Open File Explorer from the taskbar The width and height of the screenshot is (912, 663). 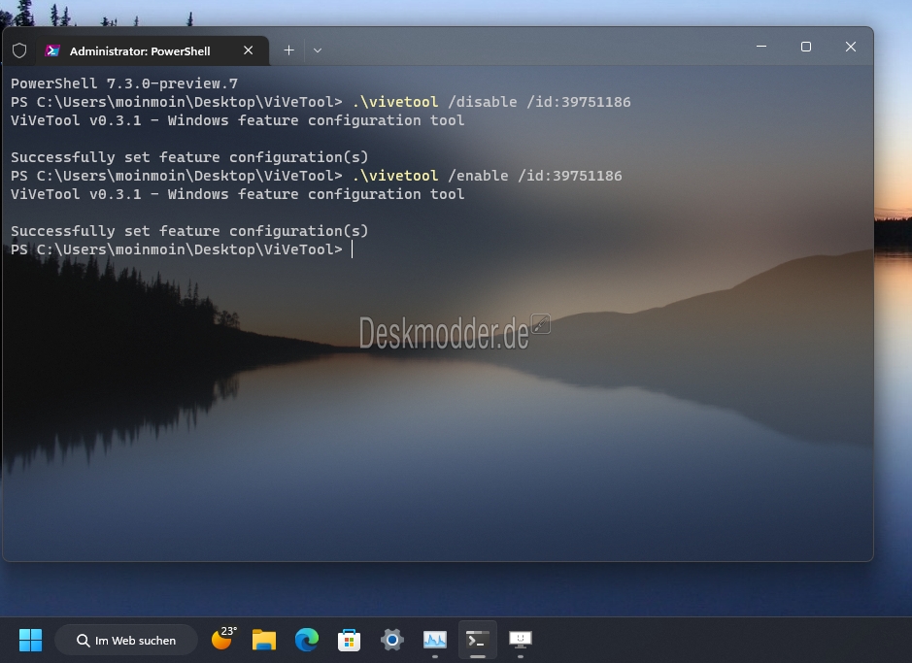point(264,640)
